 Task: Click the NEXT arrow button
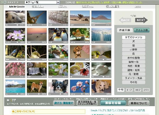tap(141, 20)
